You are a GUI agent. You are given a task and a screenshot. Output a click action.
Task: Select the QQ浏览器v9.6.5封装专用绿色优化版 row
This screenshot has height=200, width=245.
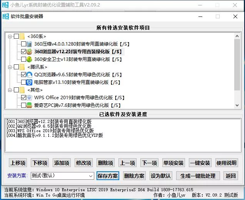pyautogui.click(x=78, y=75)
